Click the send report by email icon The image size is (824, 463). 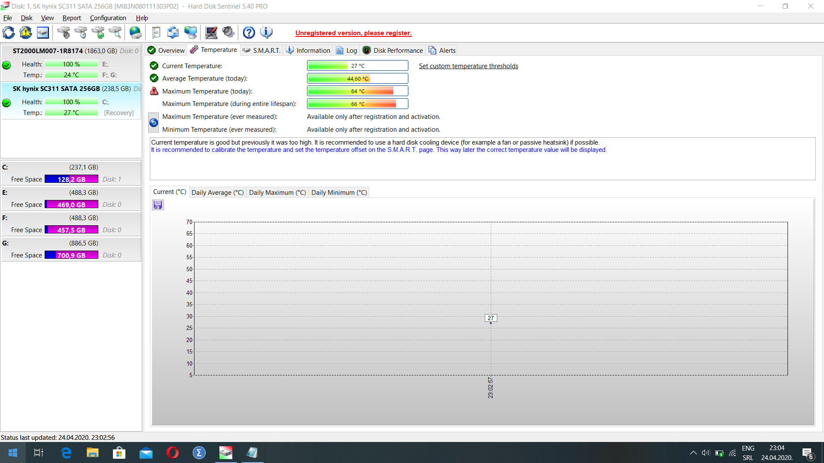coord(173,33)
